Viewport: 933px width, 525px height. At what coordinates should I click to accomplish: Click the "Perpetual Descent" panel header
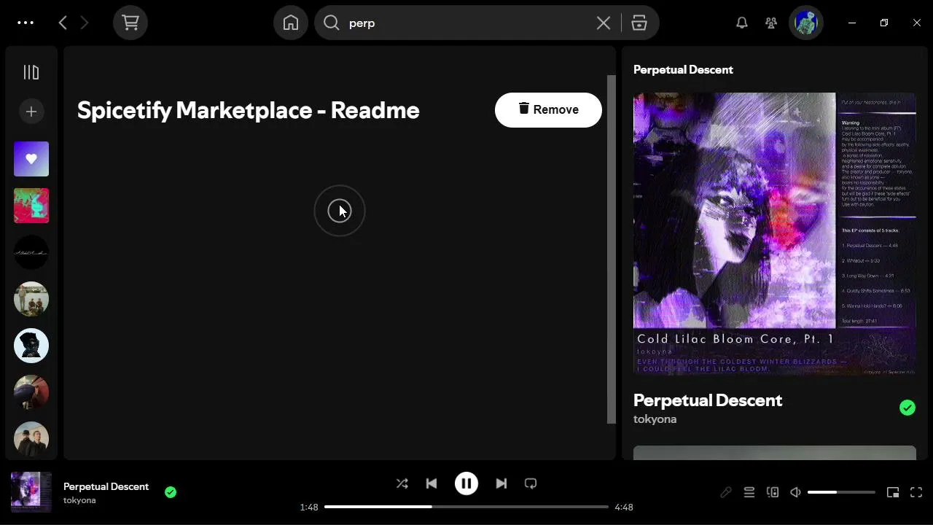pos(683,70)
